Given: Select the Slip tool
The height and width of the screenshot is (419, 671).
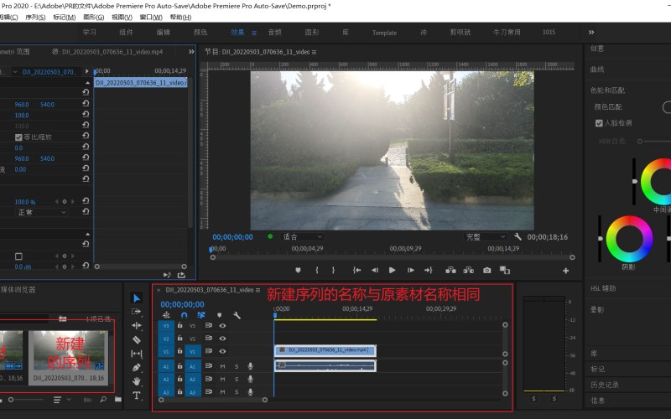Looking at the screenshot, I should click(137, 354).
